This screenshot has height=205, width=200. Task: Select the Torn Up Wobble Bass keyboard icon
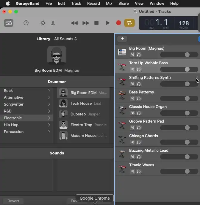pos(122,67)
